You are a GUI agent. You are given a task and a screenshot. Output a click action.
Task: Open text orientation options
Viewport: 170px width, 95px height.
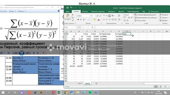click(113, 16)
